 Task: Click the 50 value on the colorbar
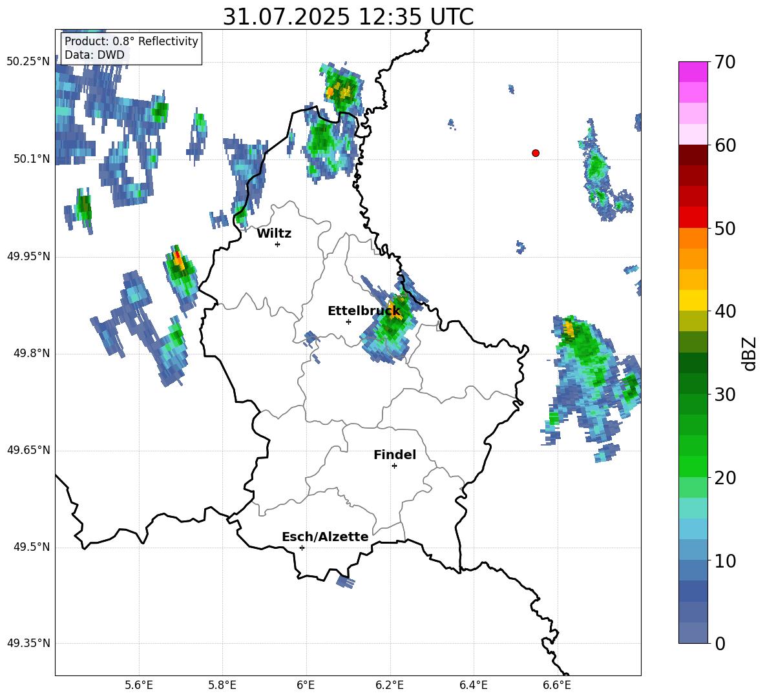725,229
